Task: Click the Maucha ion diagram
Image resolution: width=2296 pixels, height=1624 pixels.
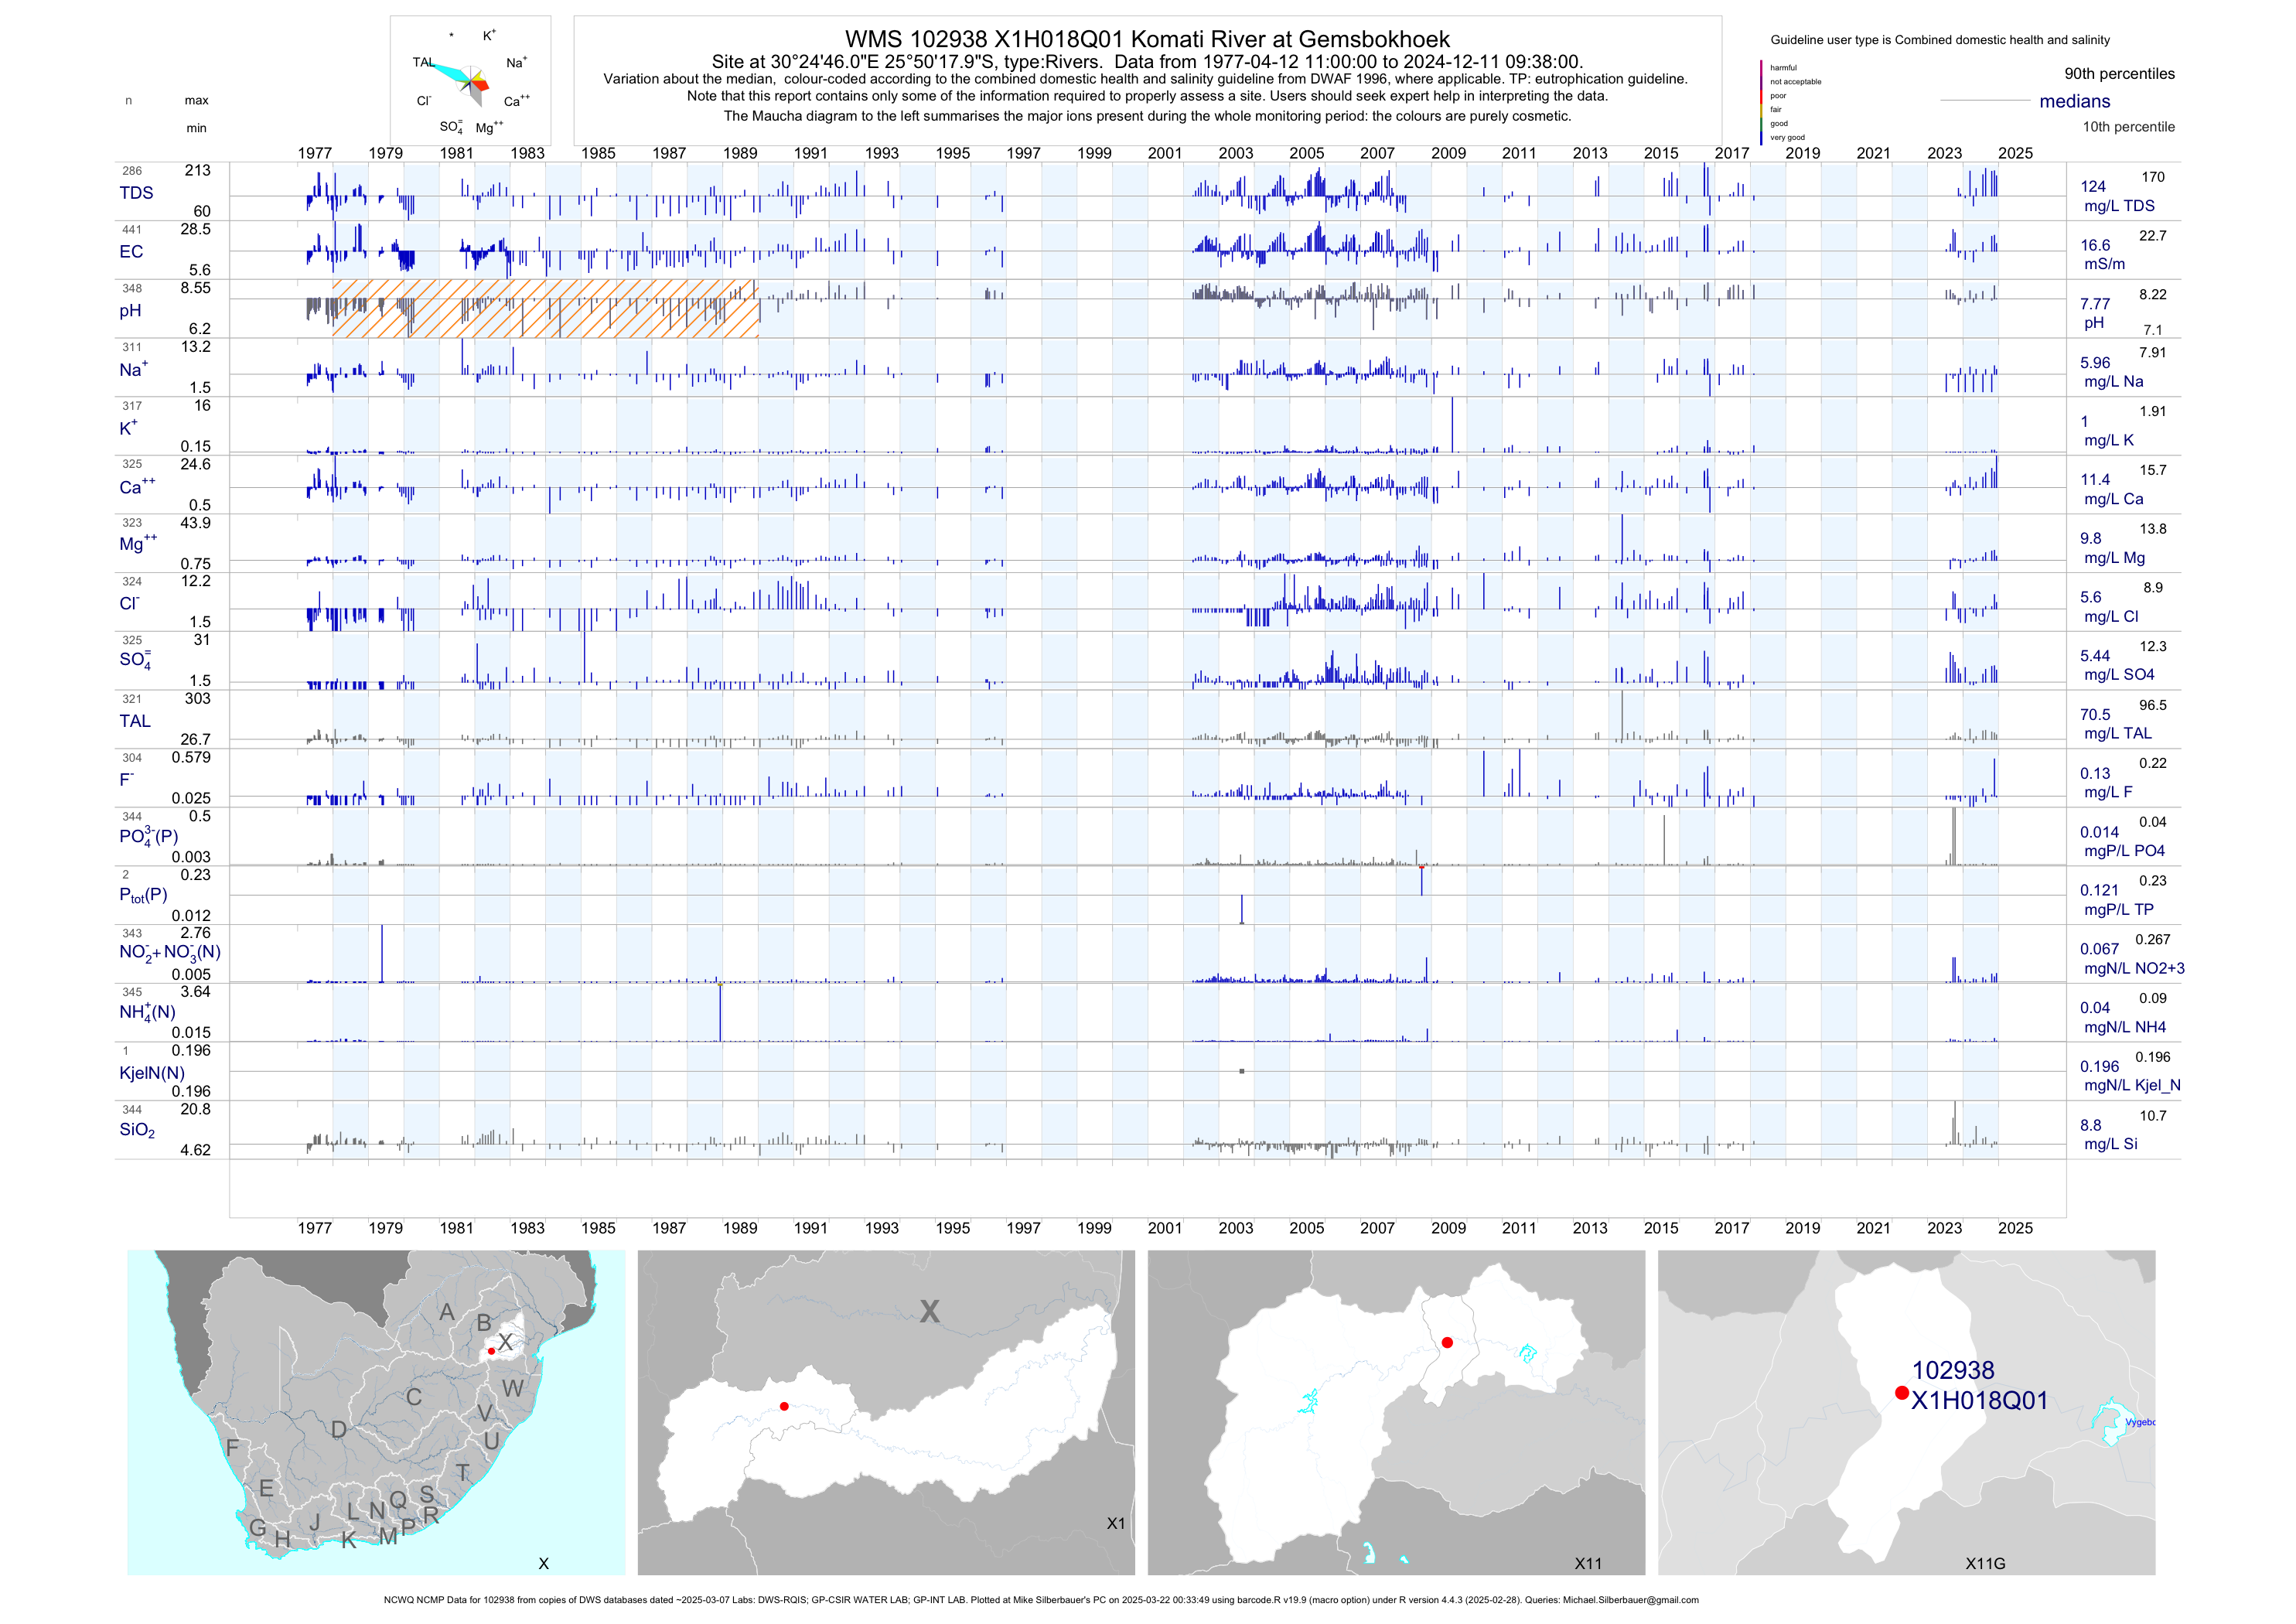Action: pos(471,81)
